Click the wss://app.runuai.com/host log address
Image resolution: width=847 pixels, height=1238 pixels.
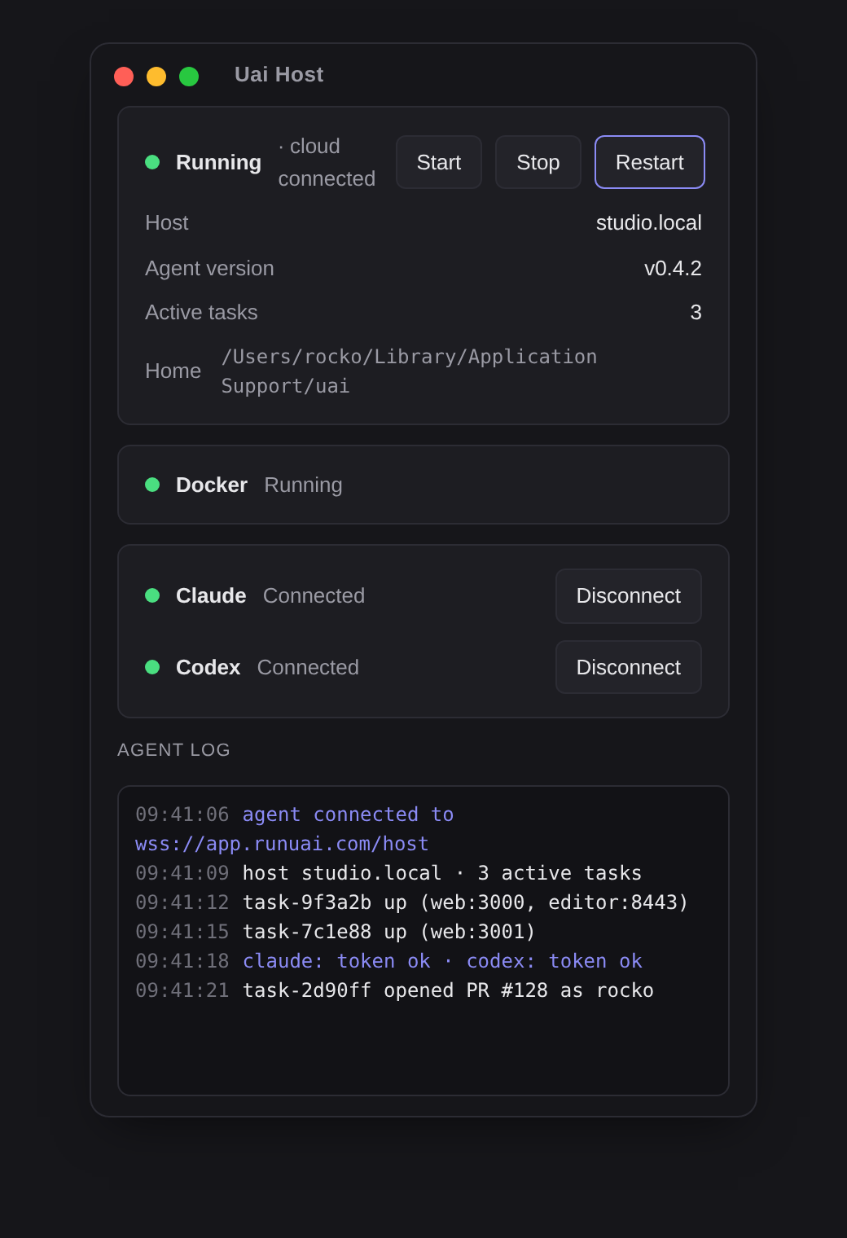tap(282, 844)
